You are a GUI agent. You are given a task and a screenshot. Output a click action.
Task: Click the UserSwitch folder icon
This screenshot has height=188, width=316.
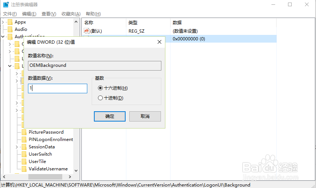tap(24, 154)
